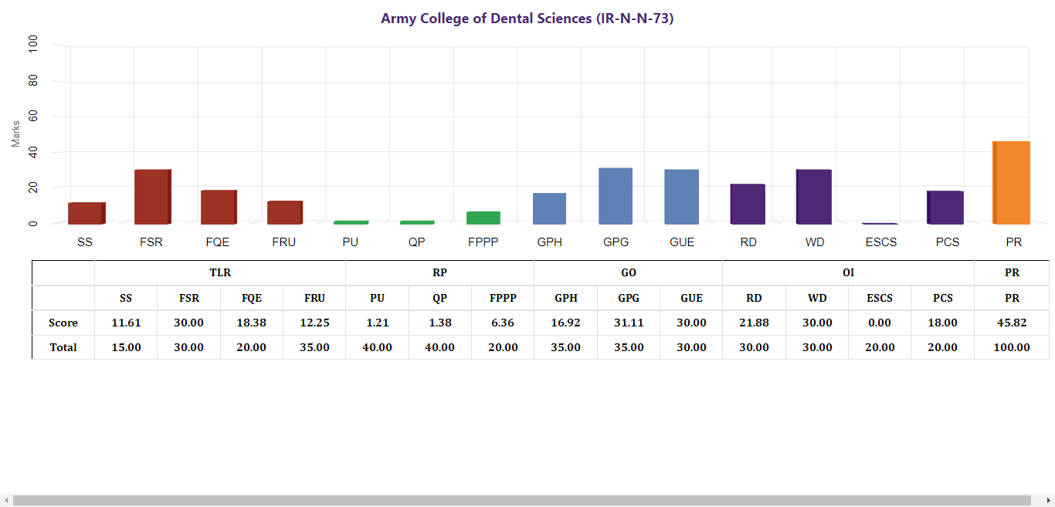This screenshot has width=1055, height=507.
Task: Click the GPG score value 31.11
Action: point(629,323)
